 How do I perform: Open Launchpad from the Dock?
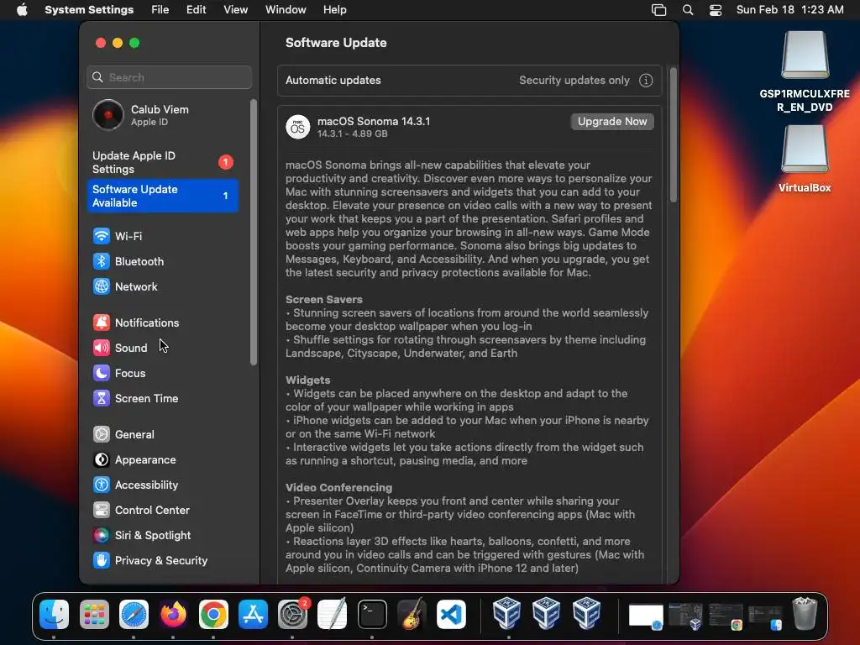[94, 614]
